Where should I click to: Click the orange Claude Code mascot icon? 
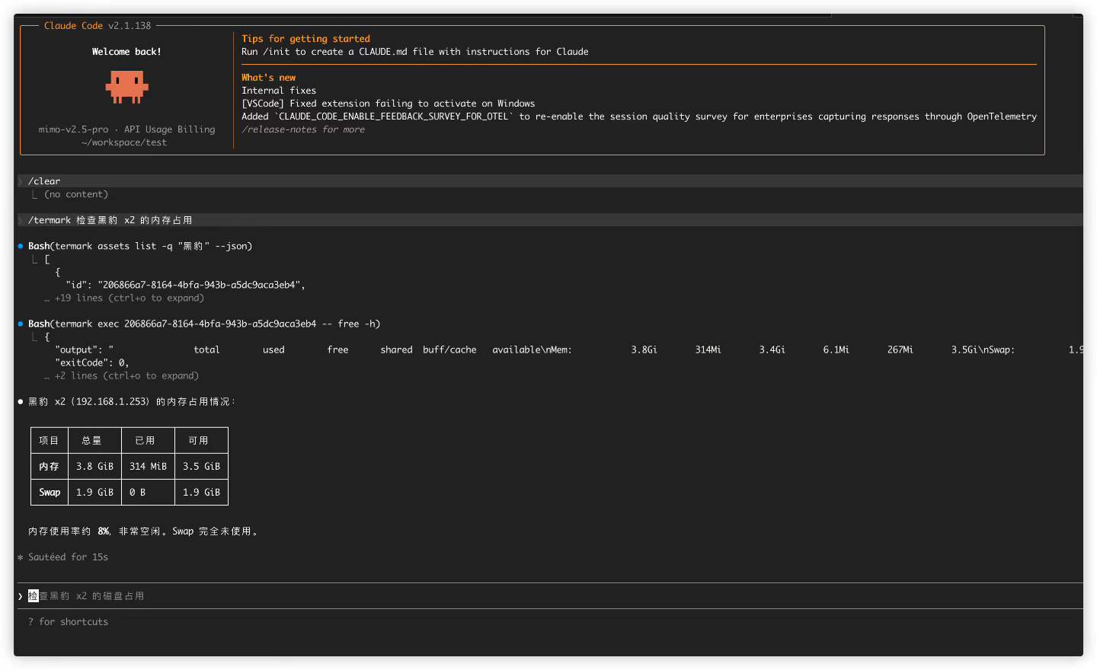126,87
